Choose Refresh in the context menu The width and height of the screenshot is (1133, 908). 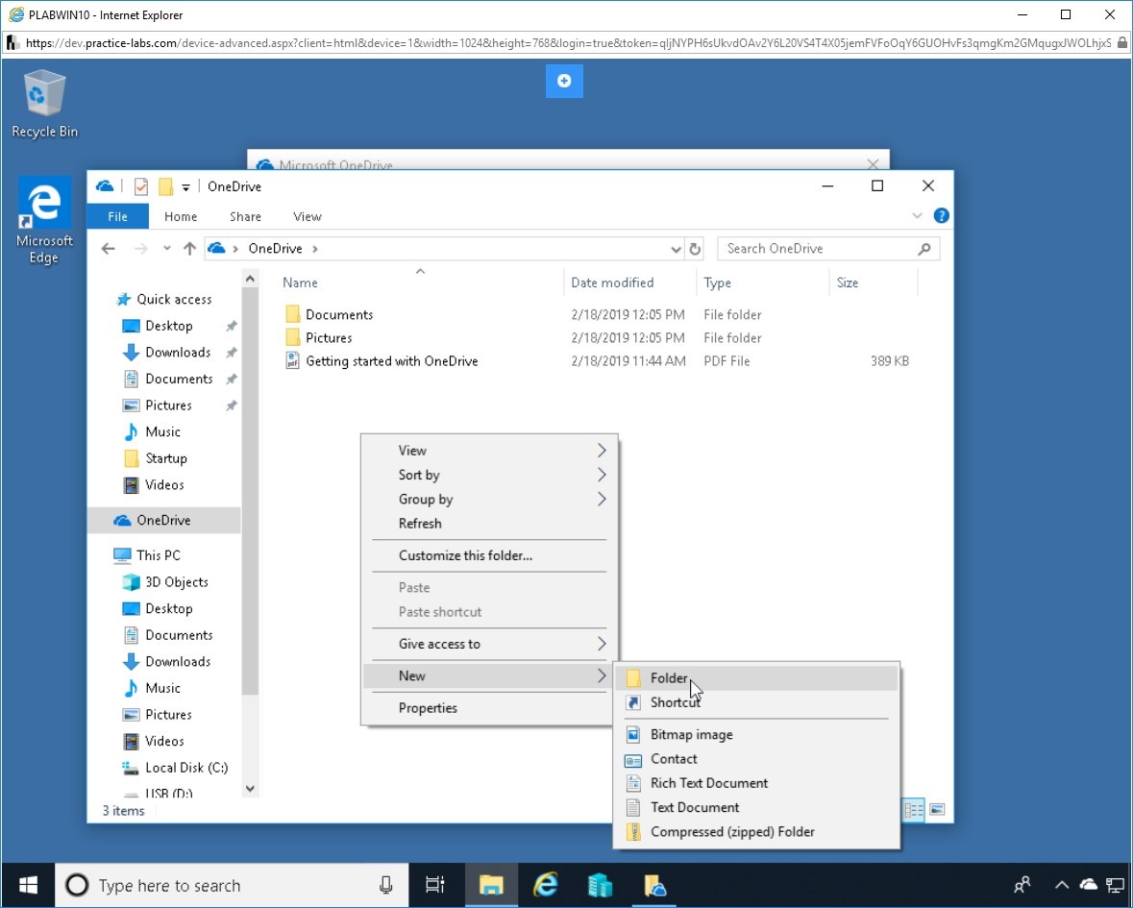(489, 523)
